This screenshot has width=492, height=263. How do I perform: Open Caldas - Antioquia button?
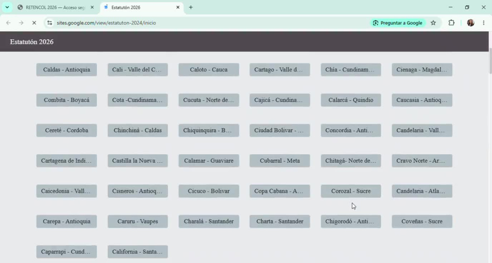pyautogui.click(x=66, y=70)
